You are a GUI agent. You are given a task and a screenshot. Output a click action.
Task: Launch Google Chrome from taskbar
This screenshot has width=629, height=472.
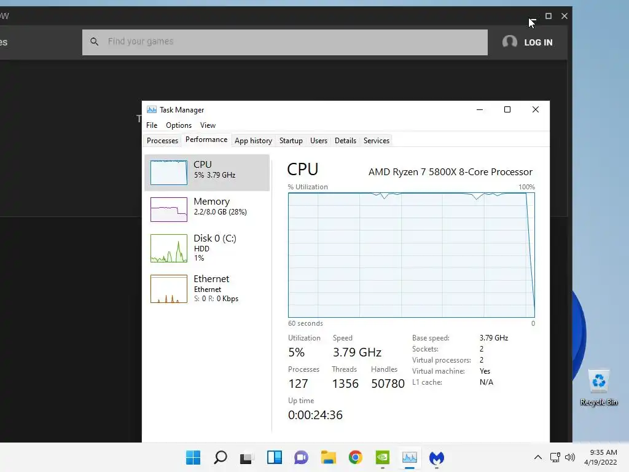click(x=356, y=457)
